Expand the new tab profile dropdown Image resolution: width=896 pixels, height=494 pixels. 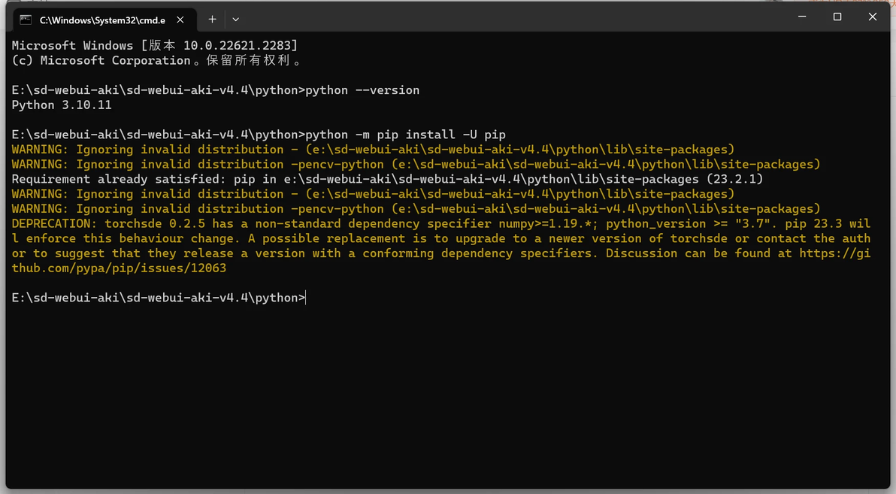[x=235, y=20]
